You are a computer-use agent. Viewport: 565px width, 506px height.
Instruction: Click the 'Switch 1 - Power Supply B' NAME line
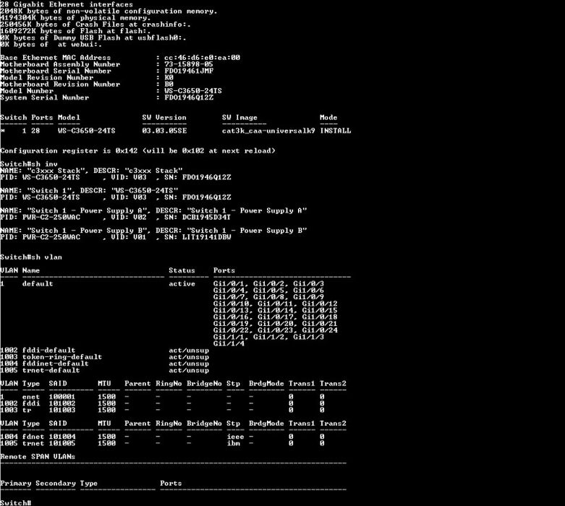coord(153,231)
